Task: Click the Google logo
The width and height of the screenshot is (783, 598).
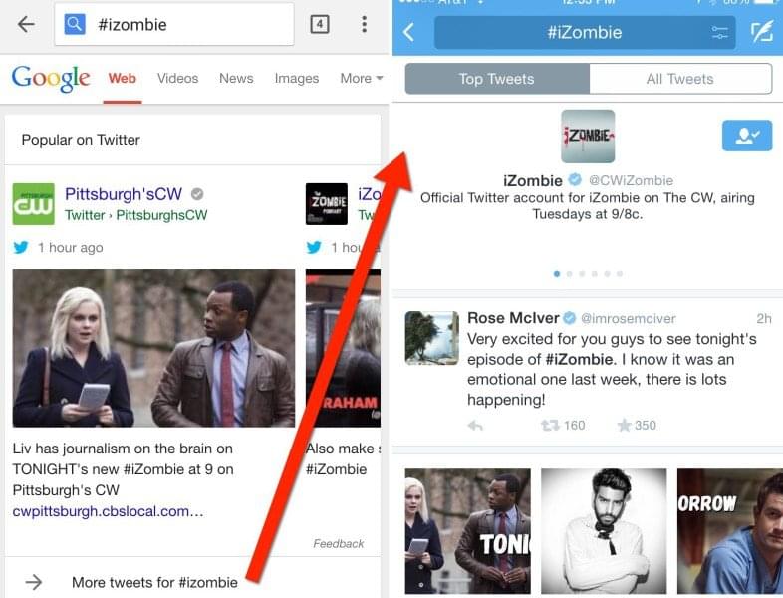Action: (51, 79)
